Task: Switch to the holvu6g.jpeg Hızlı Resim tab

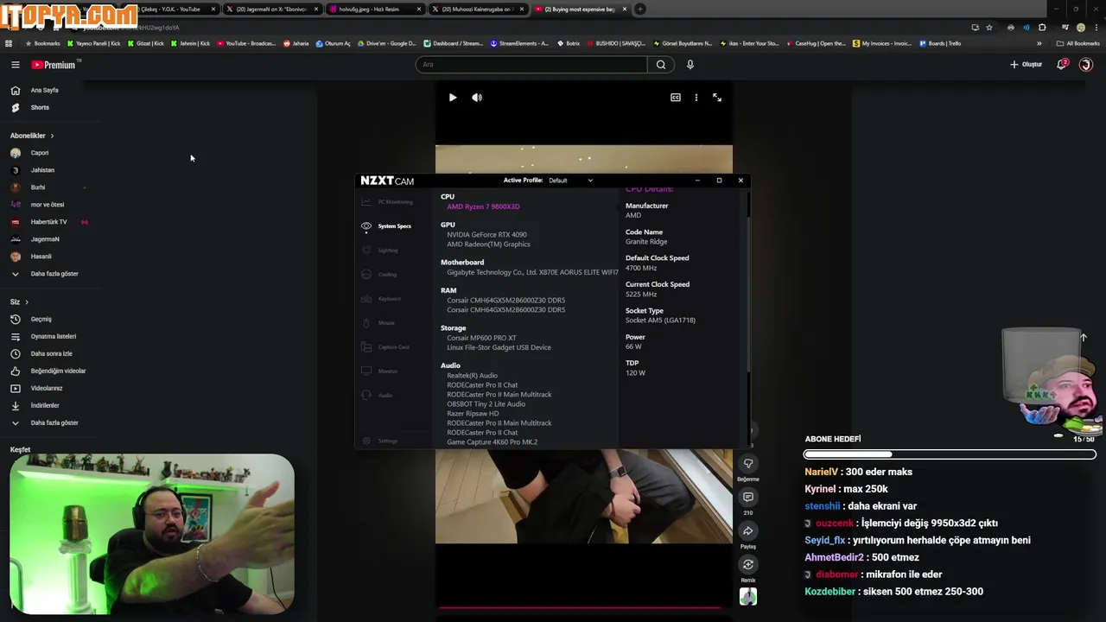Action: point(375,10)
